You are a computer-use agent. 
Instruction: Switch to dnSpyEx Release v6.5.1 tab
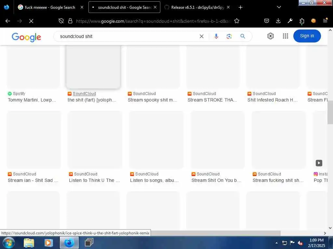[197, 7]
